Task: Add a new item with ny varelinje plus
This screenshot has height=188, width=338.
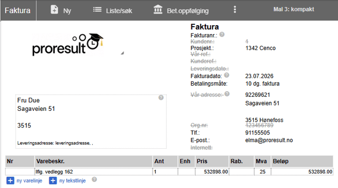Action: pos(10,180)
